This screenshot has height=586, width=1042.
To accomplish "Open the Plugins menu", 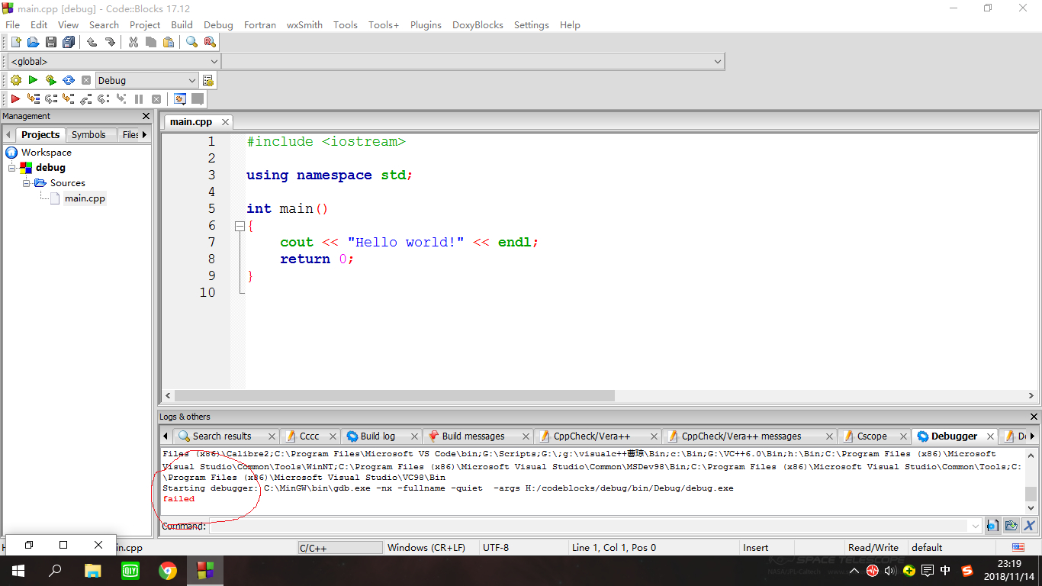I will pos(426,25).
